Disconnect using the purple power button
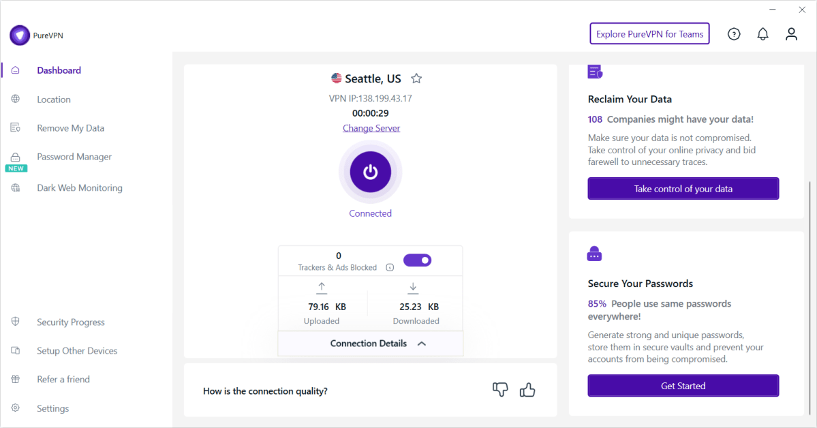The height and width of the screenshot is (428, 817). 371,172
